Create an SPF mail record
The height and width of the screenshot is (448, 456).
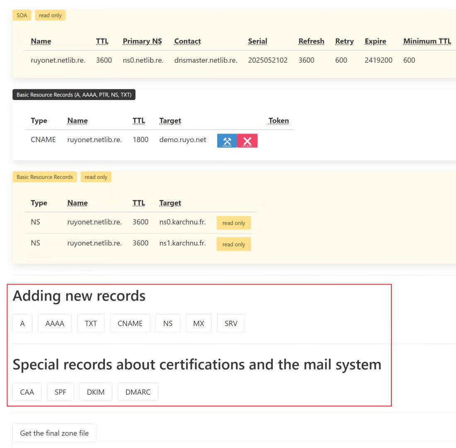click(60, 392)
